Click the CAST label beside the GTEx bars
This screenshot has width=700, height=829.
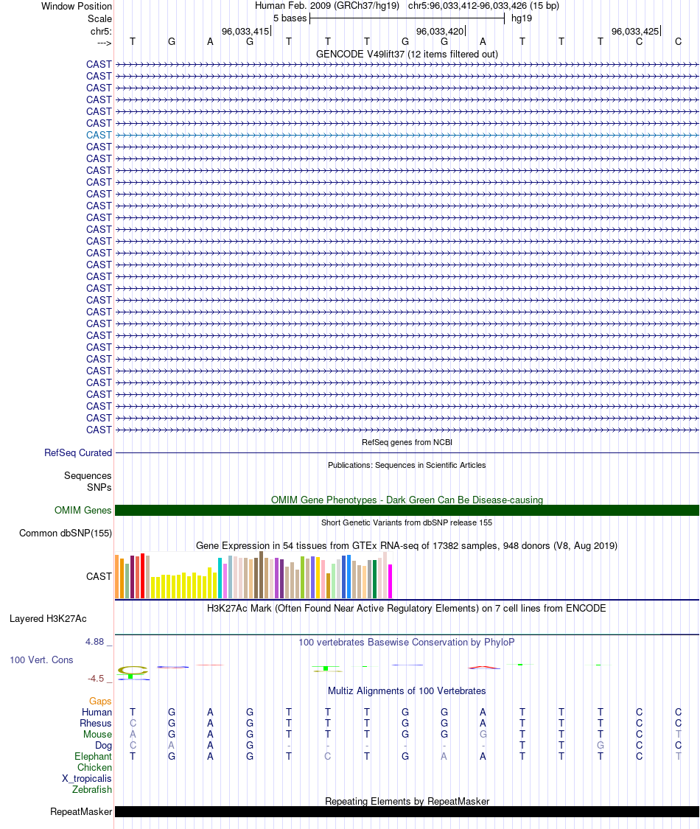point(99,576)
